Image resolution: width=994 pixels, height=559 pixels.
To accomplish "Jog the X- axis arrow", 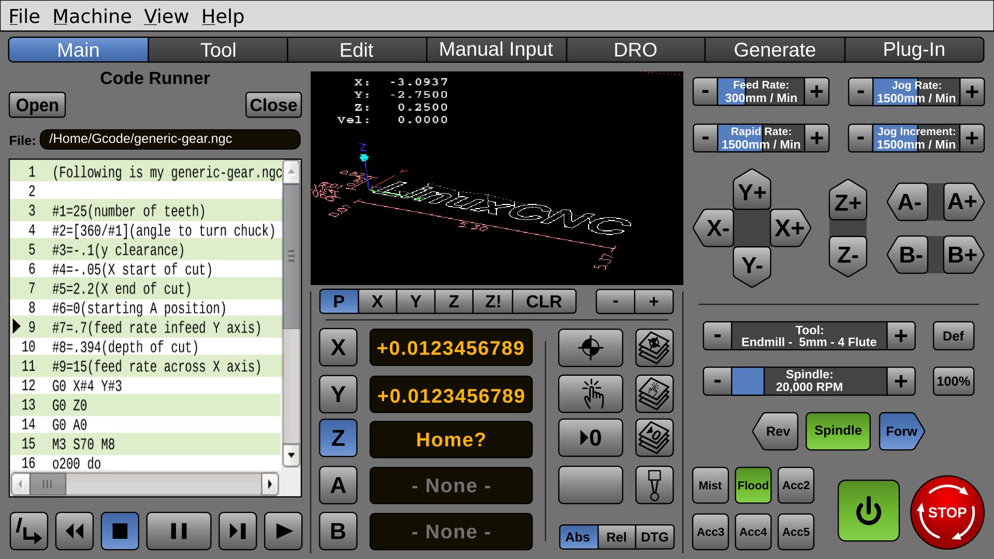I will pos(714,228).
